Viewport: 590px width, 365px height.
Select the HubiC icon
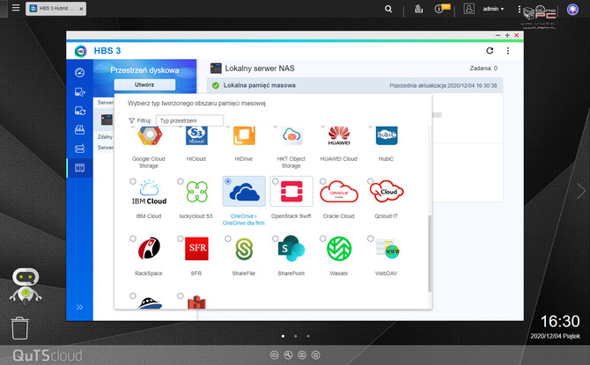pyautogui.click(x=387, y=136)
